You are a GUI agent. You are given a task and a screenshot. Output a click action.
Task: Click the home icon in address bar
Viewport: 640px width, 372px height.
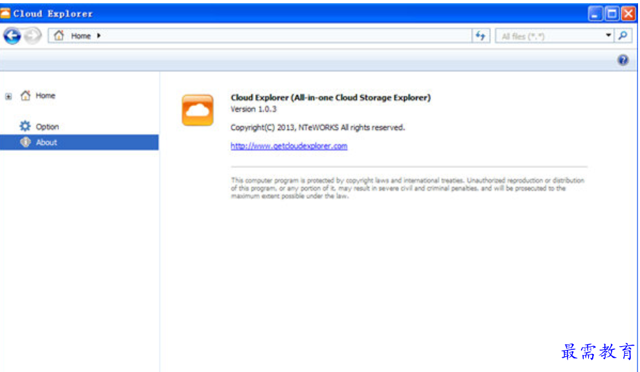[59, 36]
